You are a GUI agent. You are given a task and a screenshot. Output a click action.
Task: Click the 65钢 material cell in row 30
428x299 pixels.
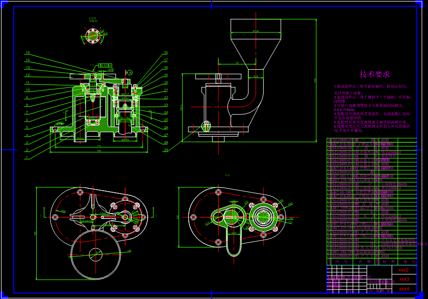coord(385,140)
